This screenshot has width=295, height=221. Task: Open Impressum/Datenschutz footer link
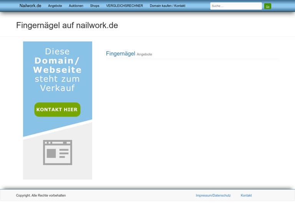[x=213, y=195]
